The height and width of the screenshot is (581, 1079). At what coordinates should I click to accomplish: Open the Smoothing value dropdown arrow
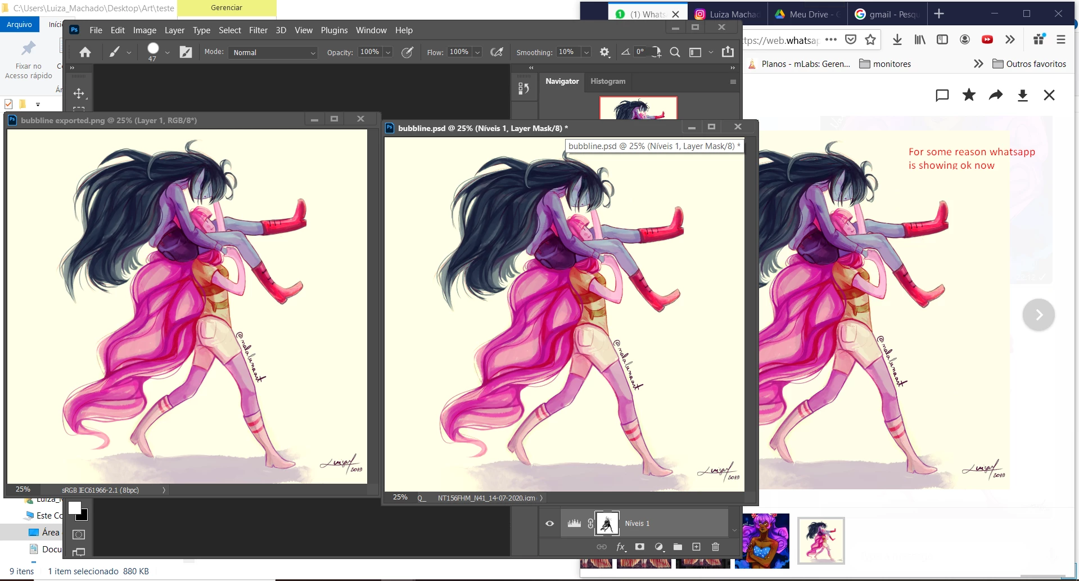tap(586, 52)
